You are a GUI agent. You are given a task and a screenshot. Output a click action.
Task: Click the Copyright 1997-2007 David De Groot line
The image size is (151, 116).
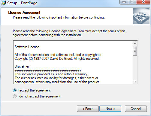point(57,59)
